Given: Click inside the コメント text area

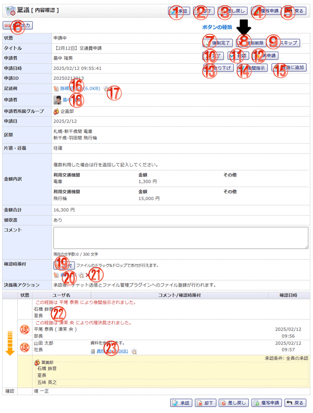Looking at the screenshot, I should (x=180, y=238).
